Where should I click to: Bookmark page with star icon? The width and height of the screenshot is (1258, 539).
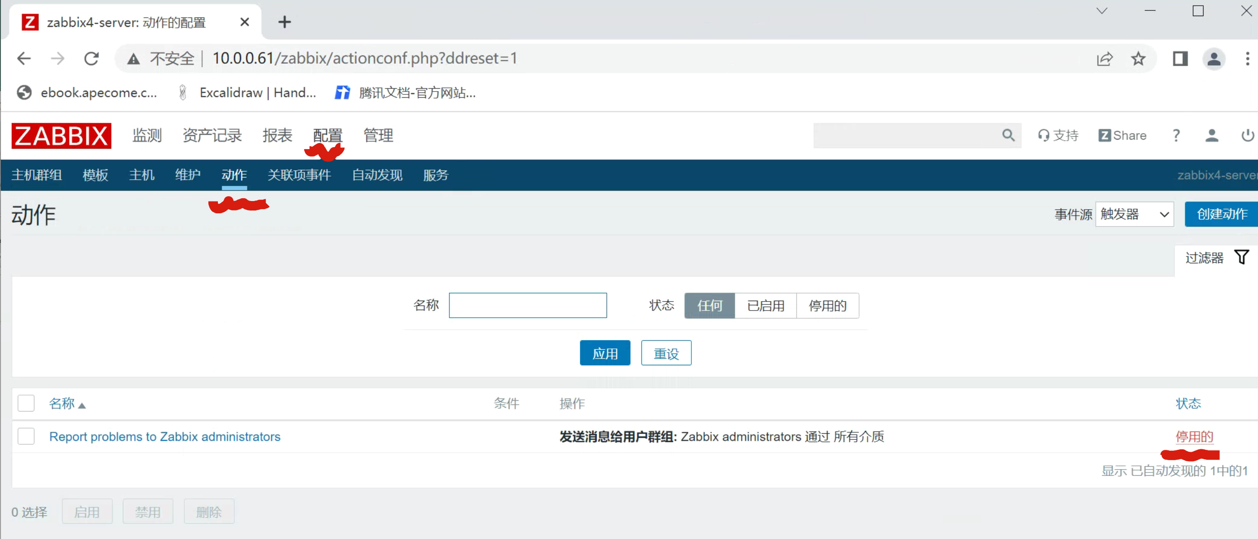point(1138,59)
